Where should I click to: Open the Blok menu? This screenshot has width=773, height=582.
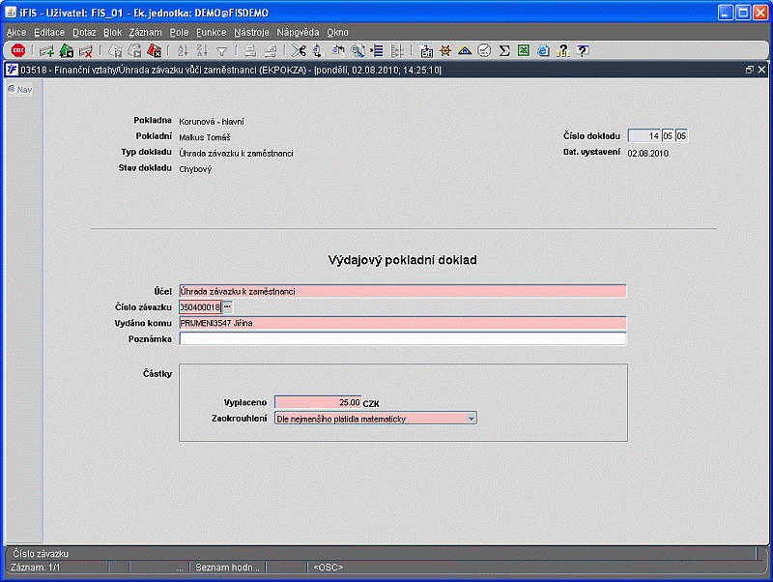[112, 33]
